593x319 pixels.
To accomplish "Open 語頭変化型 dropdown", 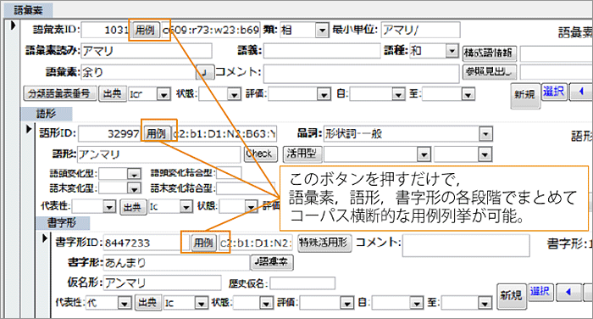I will pos(134,174).
